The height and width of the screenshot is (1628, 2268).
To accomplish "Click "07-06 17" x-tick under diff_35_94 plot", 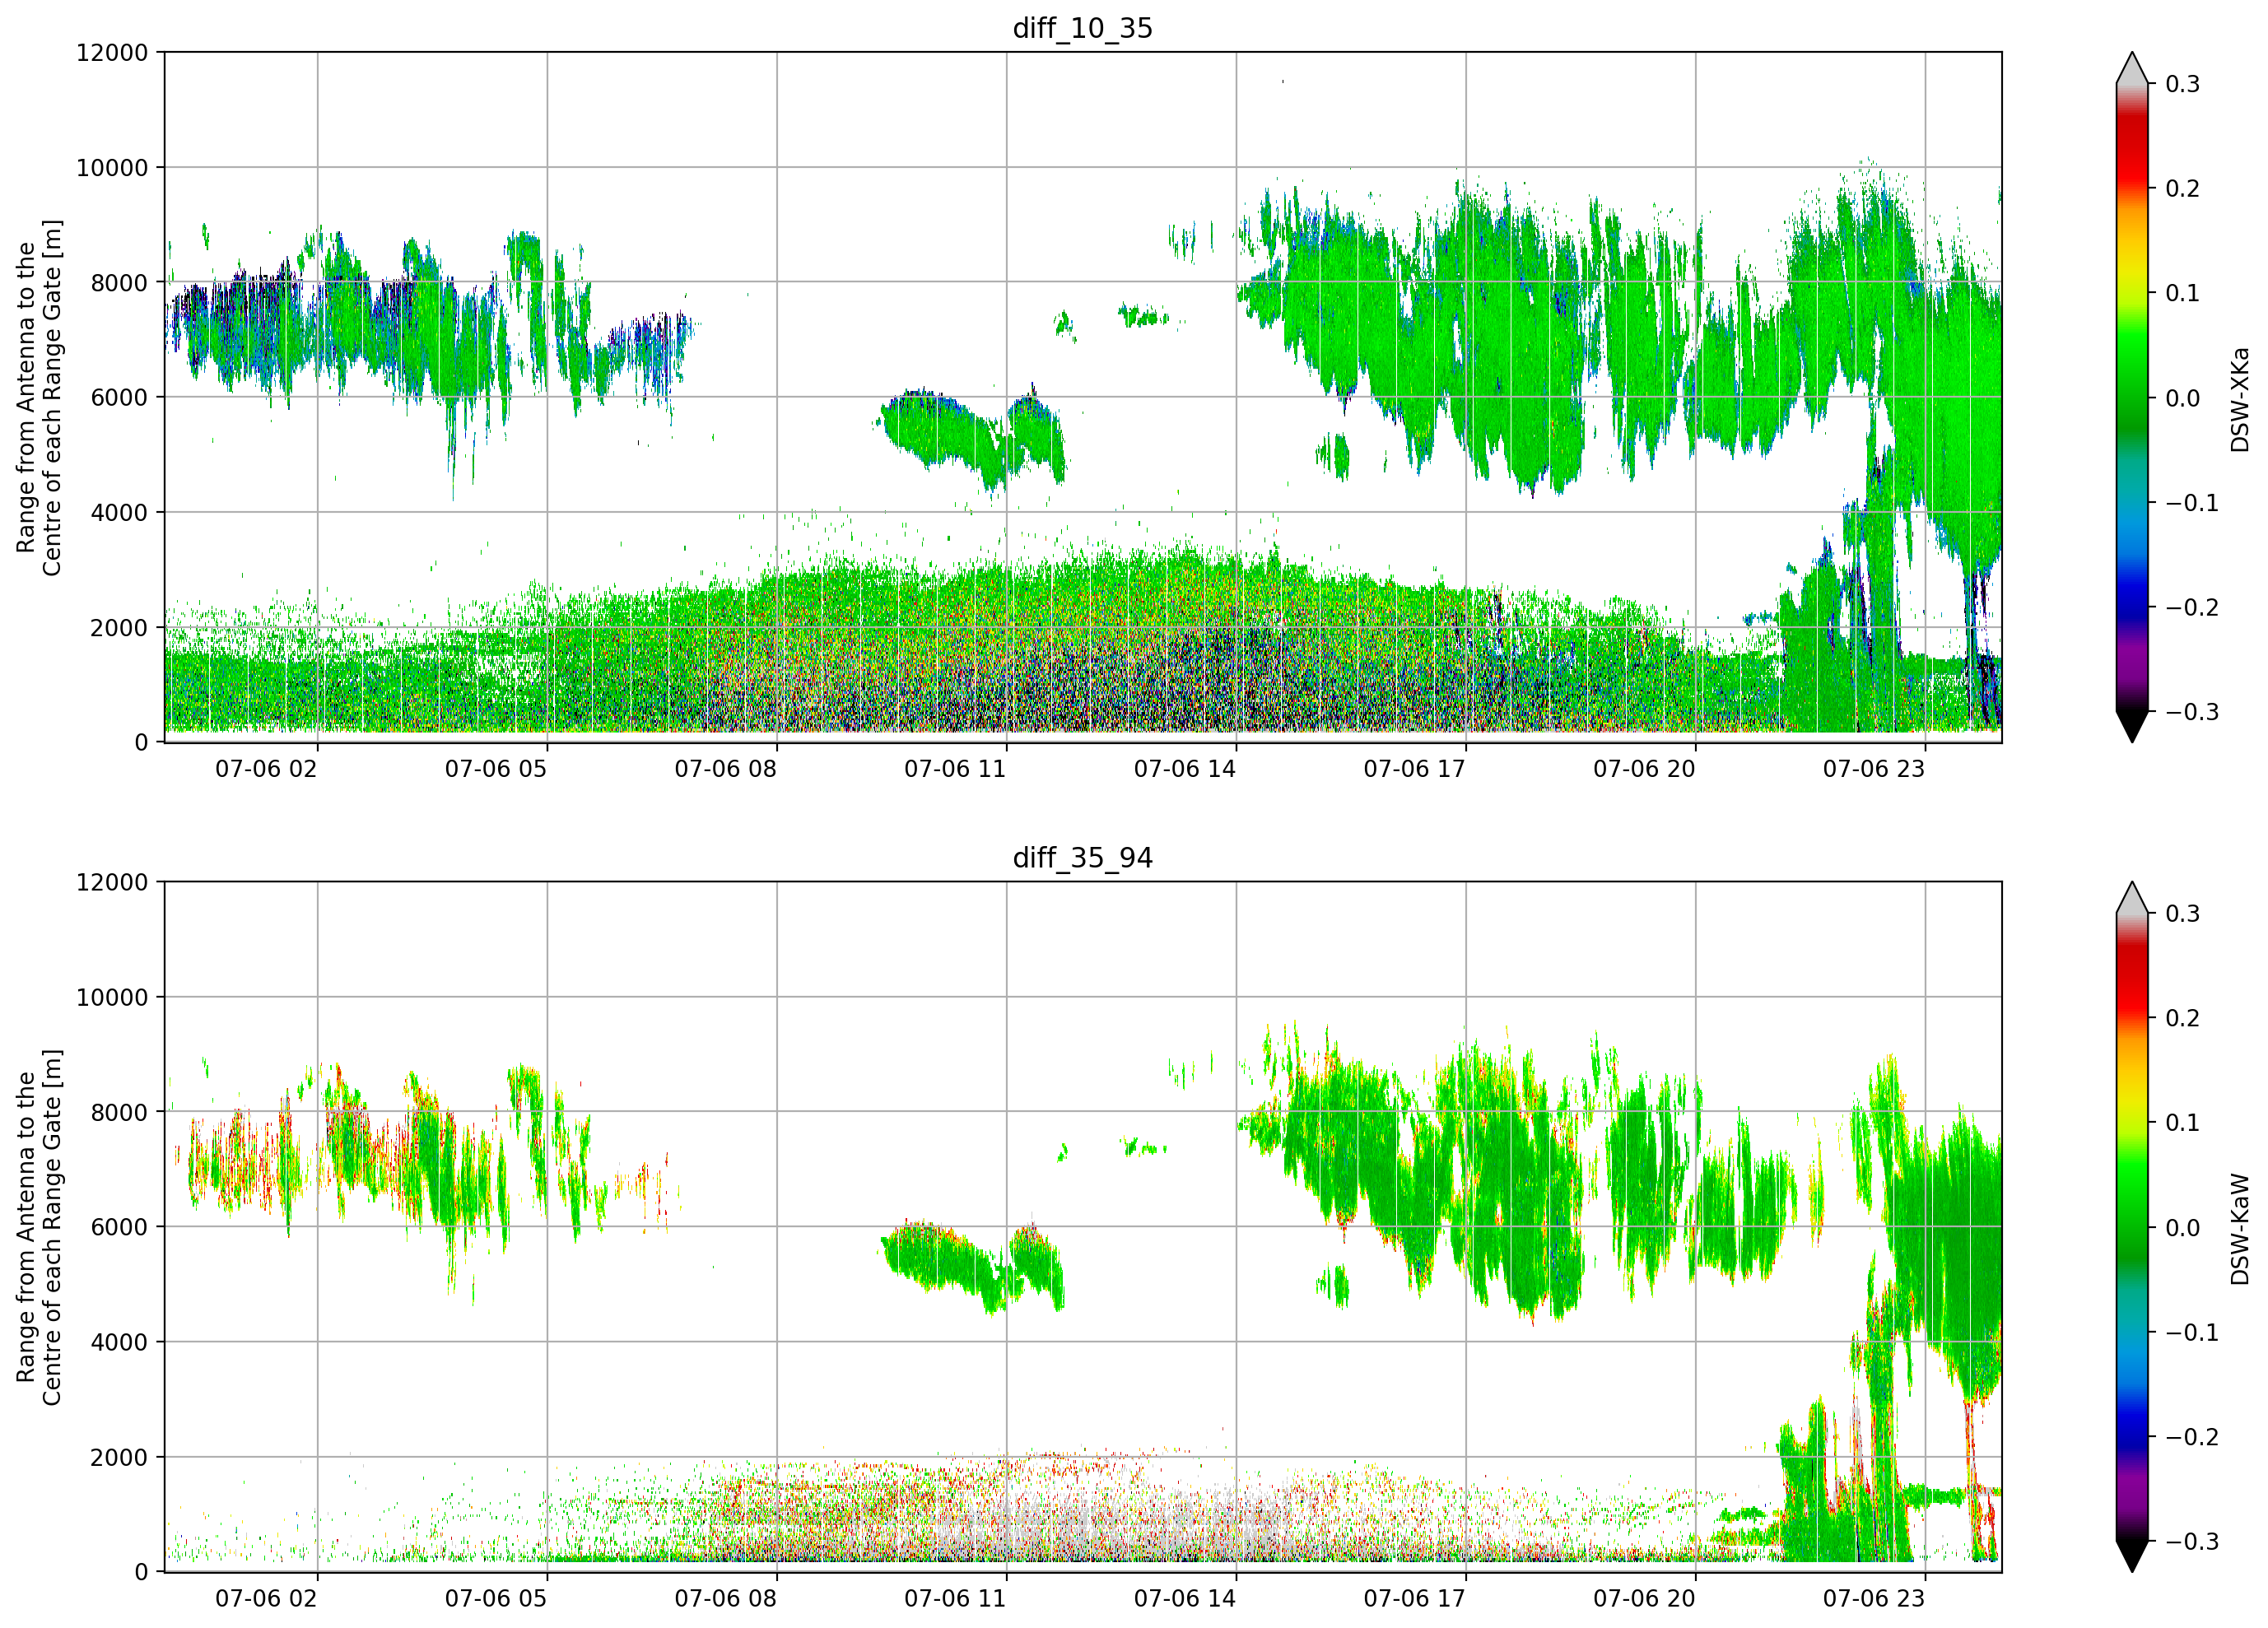I will click(1414, 1599).
